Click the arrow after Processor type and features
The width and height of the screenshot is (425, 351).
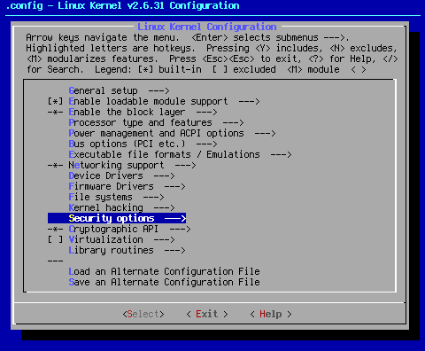point(233,122)
